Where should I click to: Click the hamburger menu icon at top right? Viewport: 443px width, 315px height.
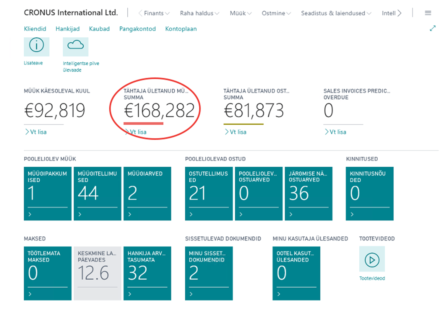coord(428,13)
